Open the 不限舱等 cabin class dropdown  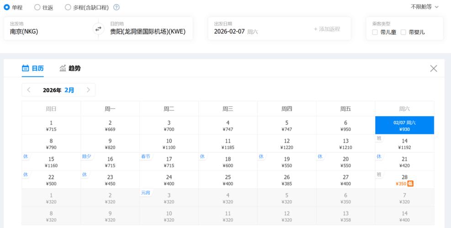pyautogui.click(x=424, y=7)
